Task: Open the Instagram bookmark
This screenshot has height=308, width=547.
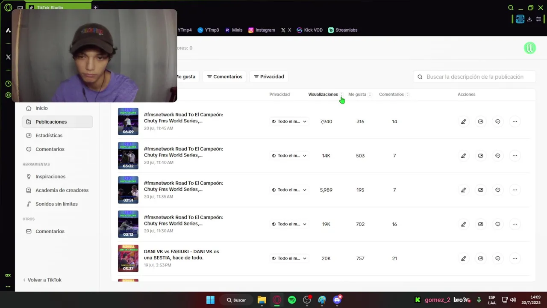Action: [x=262, y=30]
